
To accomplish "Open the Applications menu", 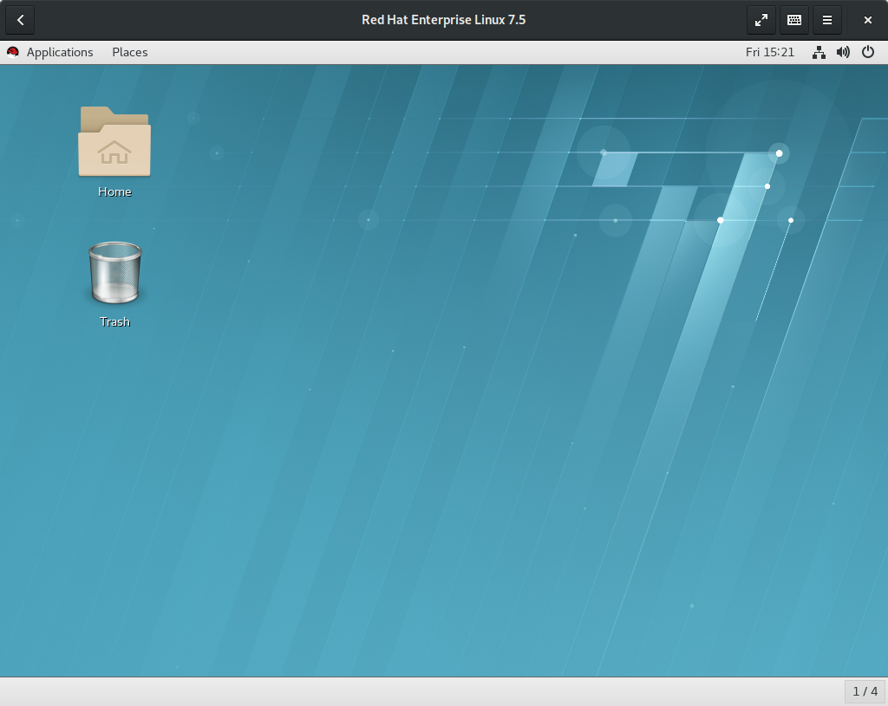I will tap(60, 52).
